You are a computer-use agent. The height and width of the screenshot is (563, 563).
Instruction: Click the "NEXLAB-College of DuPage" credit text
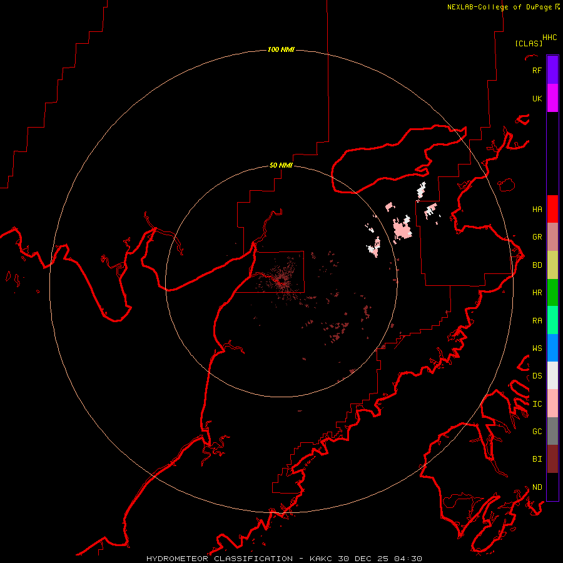pos(499,7)
